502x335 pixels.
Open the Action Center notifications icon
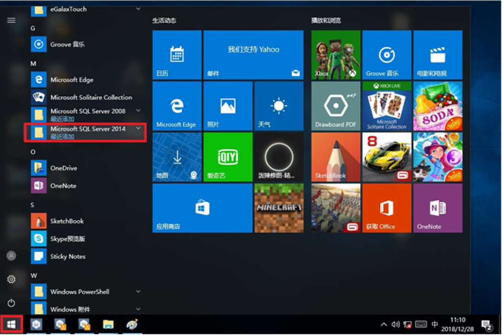click(x=487, y=325)
